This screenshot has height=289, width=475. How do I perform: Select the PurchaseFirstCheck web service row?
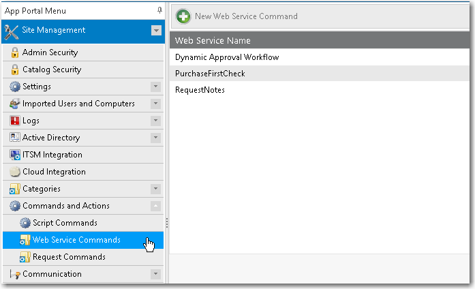pyautogui.click(x=210, y=74)
